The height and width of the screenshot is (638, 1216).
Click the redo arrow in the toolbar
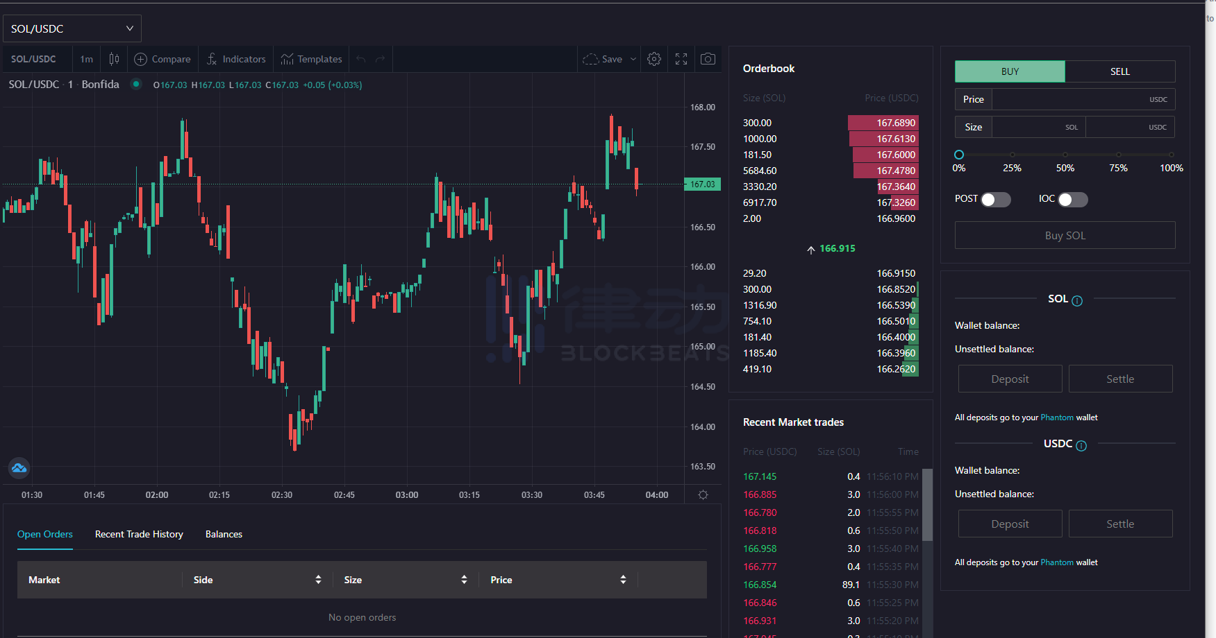click(x=381, y=59)
